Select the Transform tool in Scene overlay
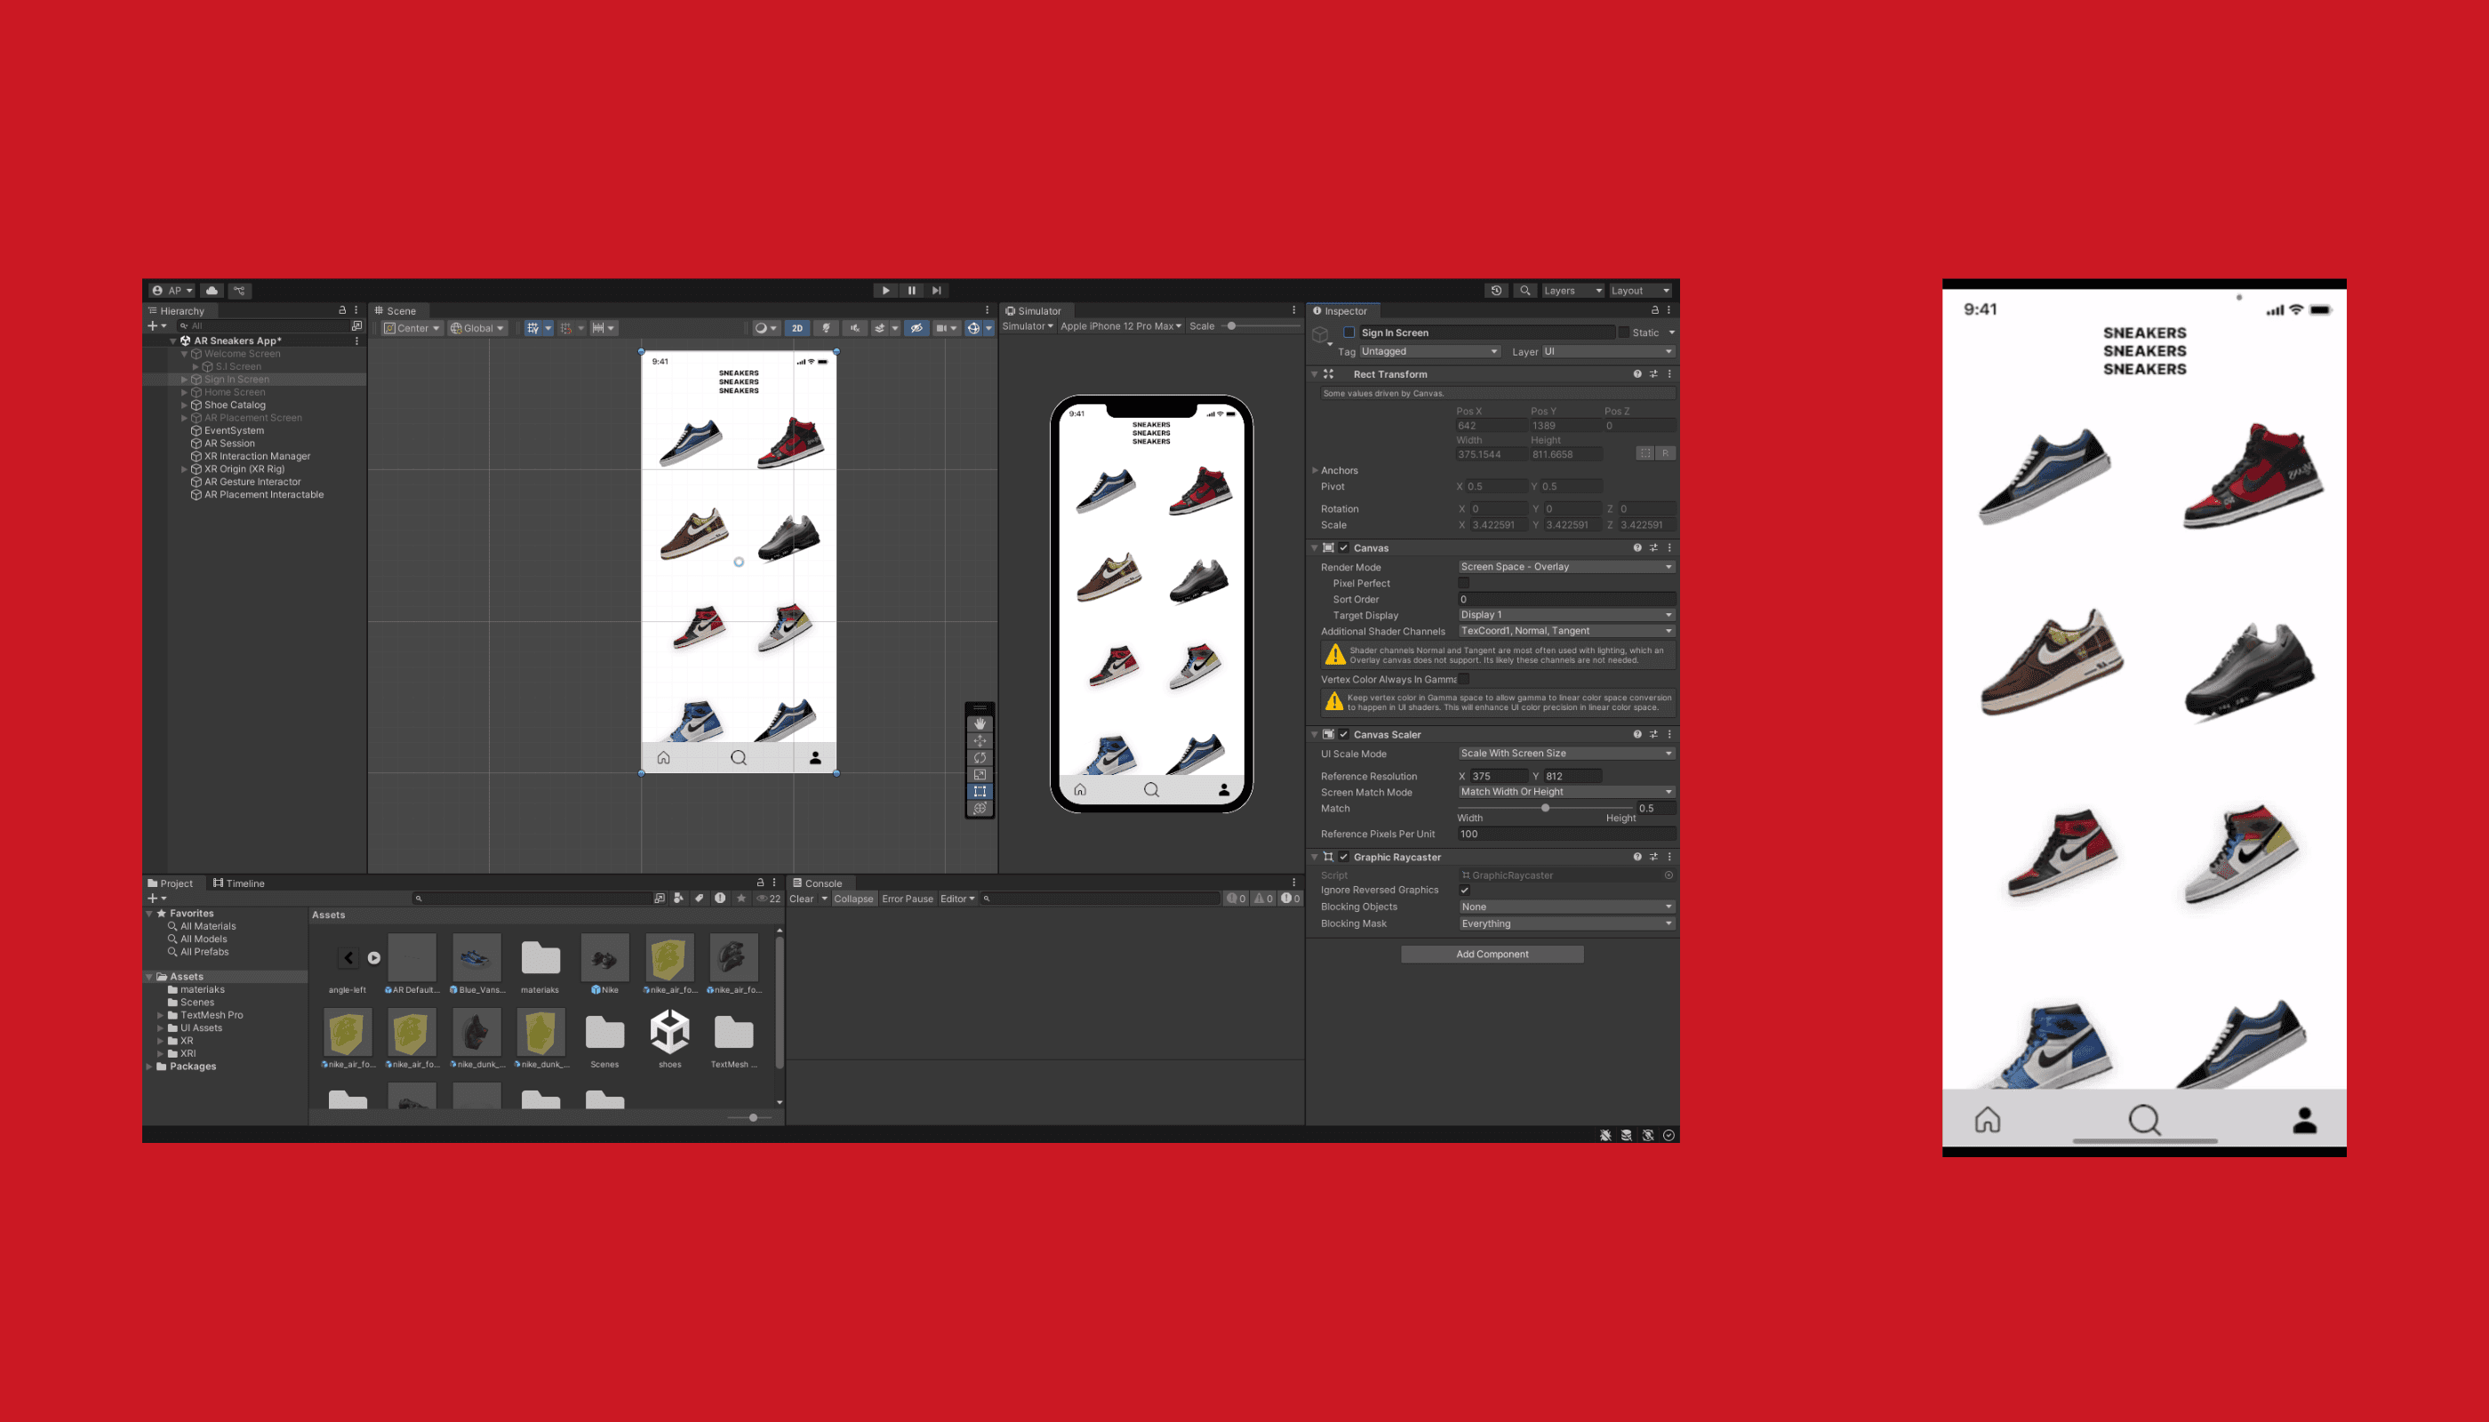The image size is (2489, 1422). (x=980, y=809)
